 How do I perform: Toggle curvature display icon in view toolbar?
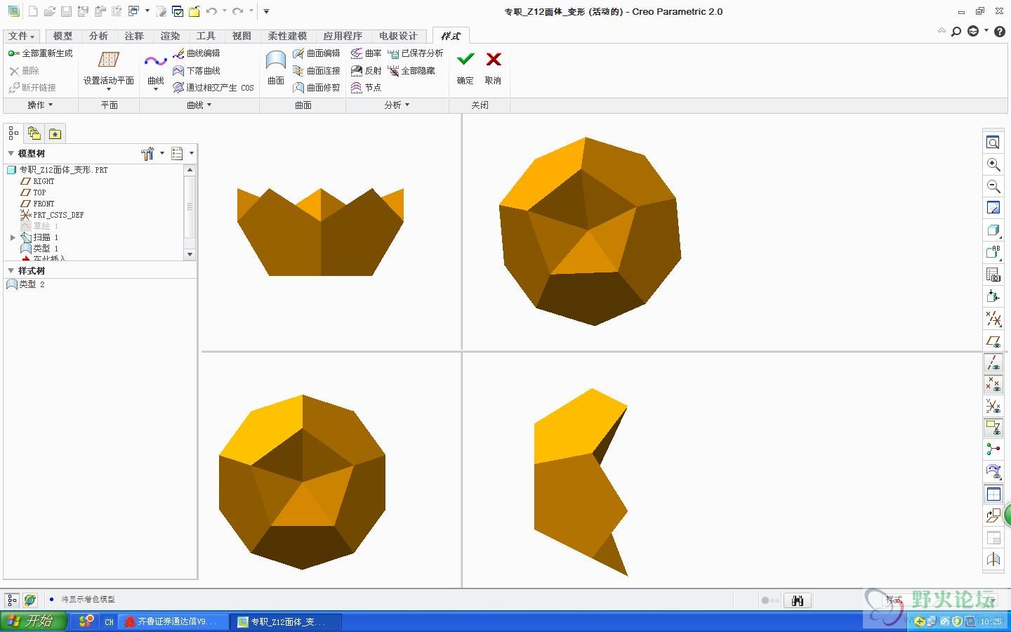click(x=993, y=471)
